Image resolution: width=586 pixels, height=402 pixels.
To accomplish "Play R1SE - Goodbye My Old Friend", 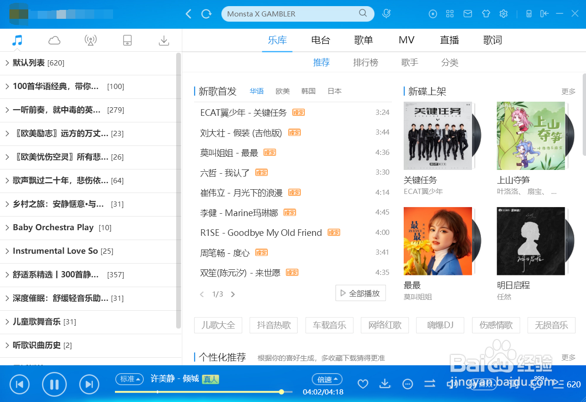I will (x=261, y=233).
